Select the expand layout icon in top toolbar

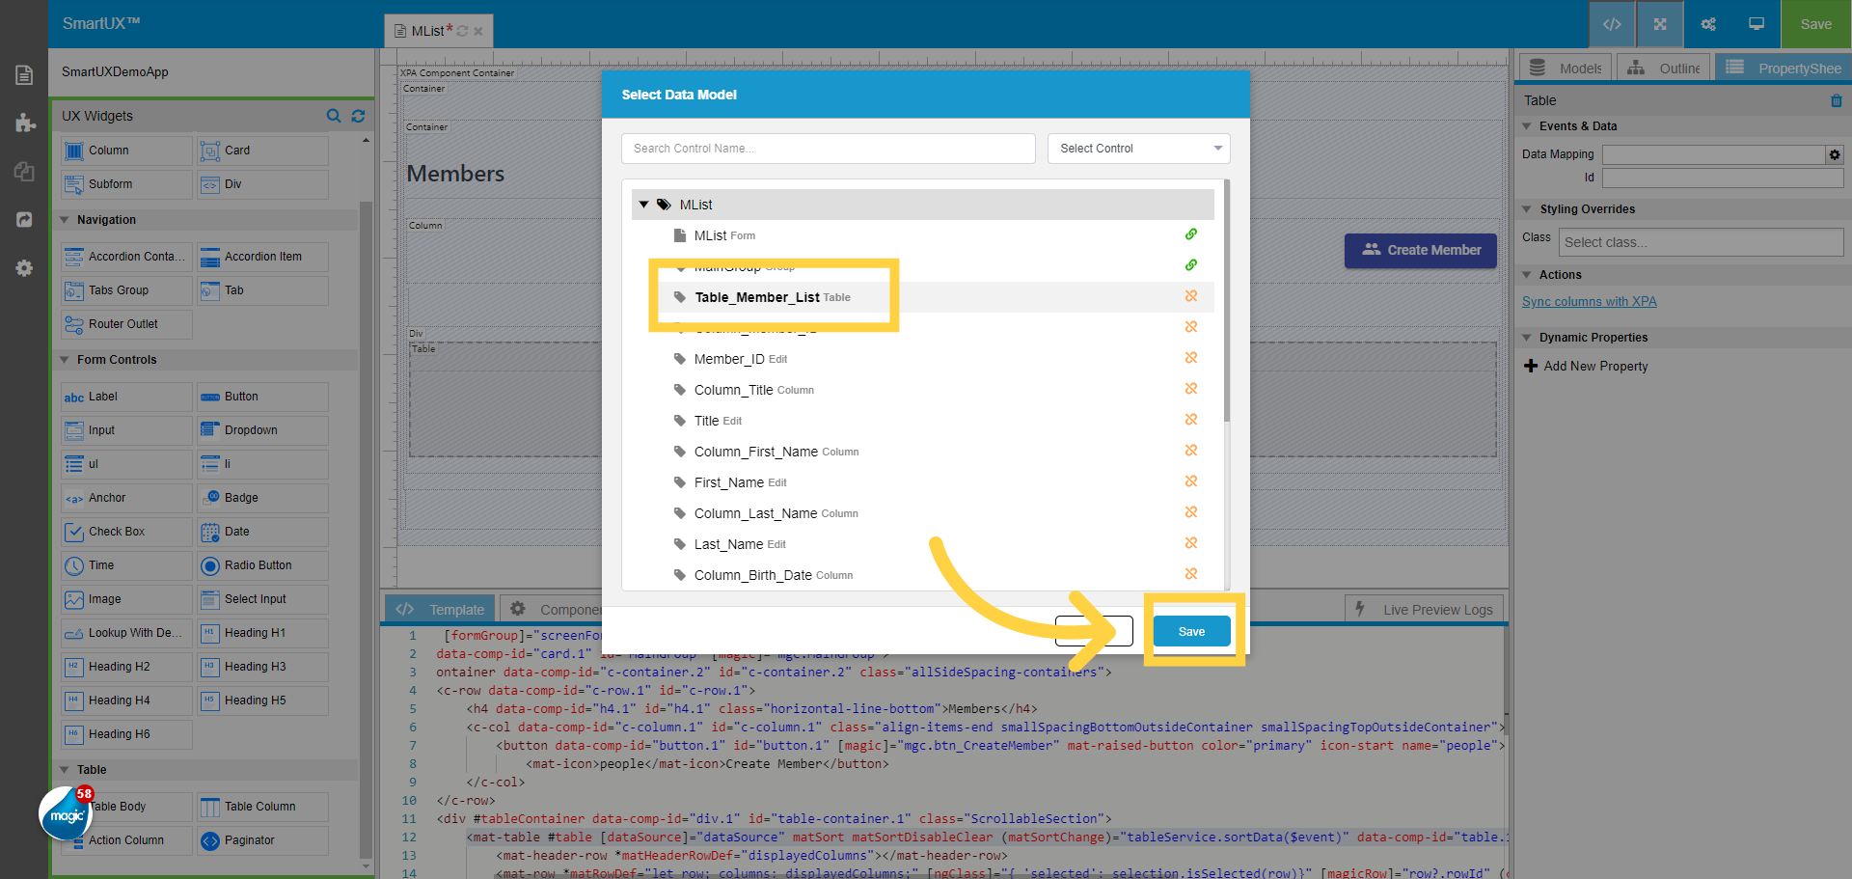click(1659, 24)
